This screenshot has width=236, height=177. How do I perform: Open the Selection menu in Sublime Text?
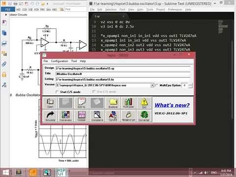(x=111, y=9)
